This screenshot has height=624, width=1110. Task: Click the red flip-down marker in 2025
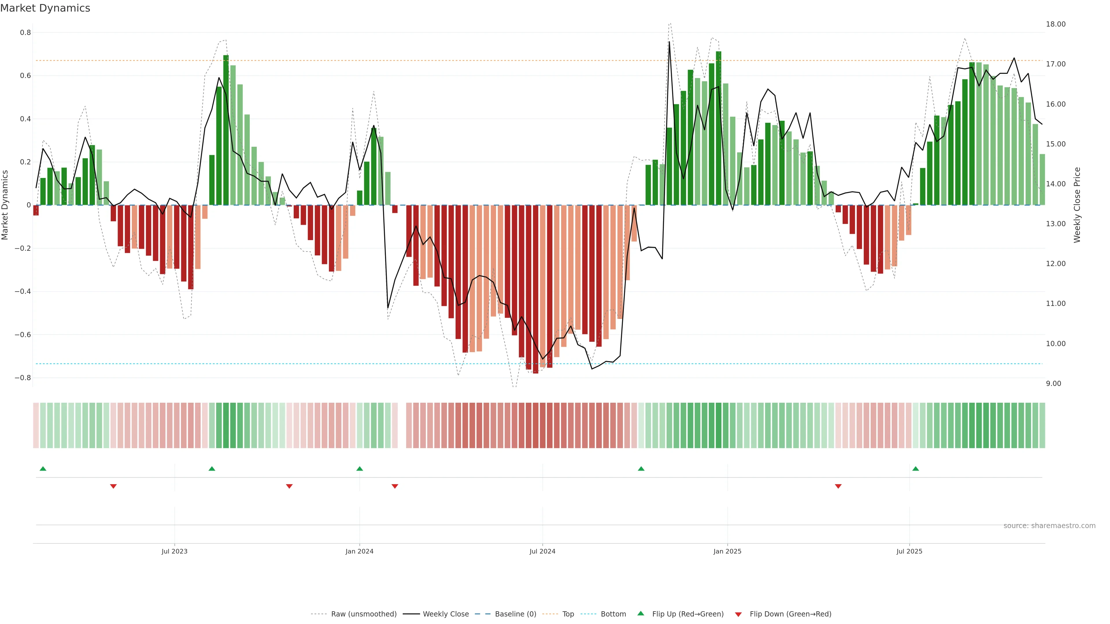(838, 486)
